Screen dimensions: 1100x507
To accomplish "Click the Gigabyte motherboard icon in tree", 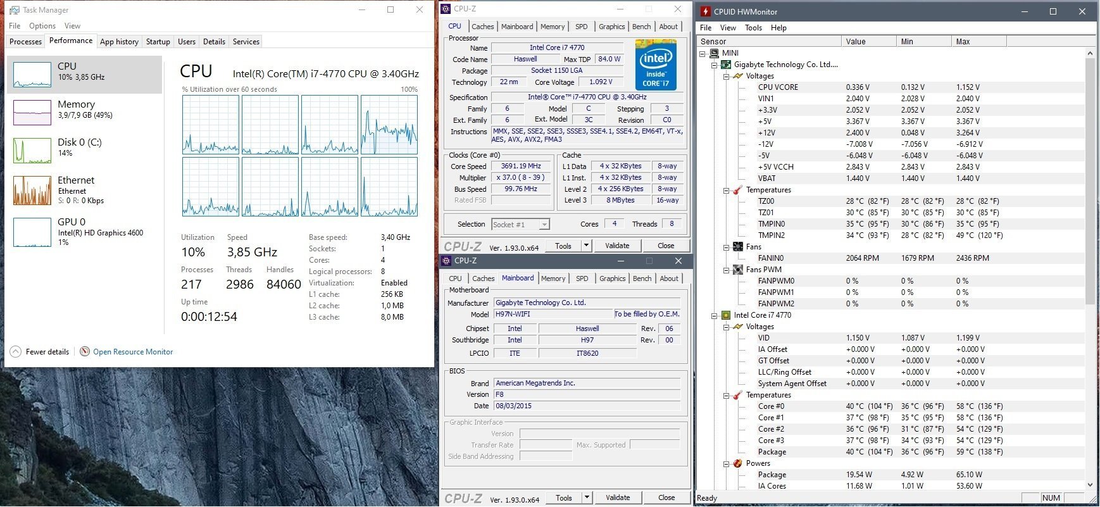I will 726,65.
